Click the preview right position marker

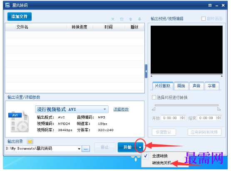click(222, 76)
